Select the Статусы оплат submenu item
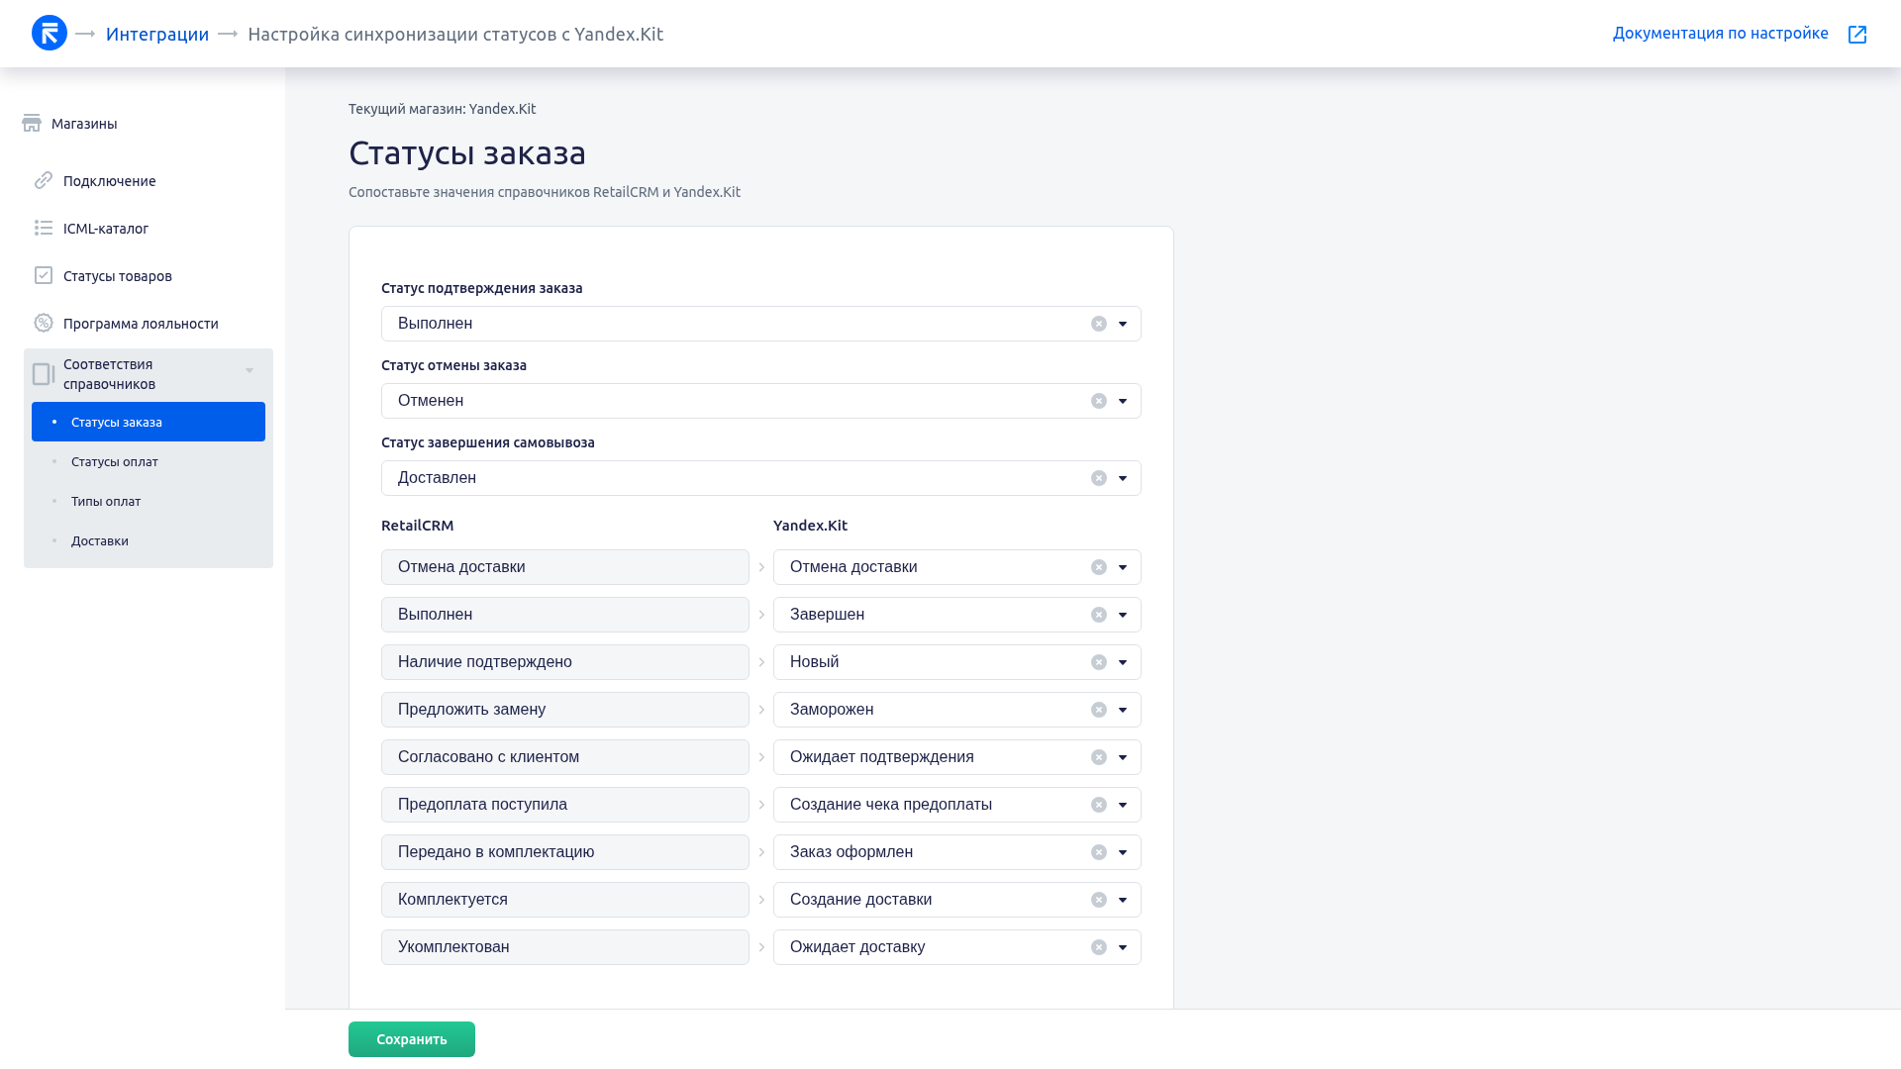Viewport: 1901px width, 1069px height. (x=149, y=461)
